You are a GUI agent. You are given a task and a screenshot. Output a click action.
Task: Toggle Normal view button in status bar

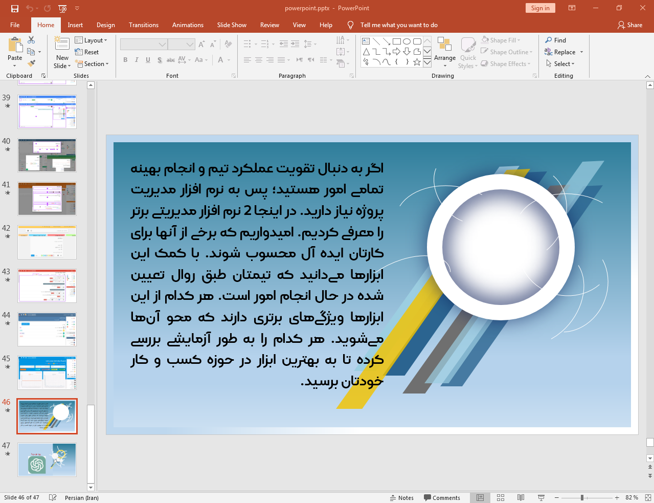[x=480, y=497]
